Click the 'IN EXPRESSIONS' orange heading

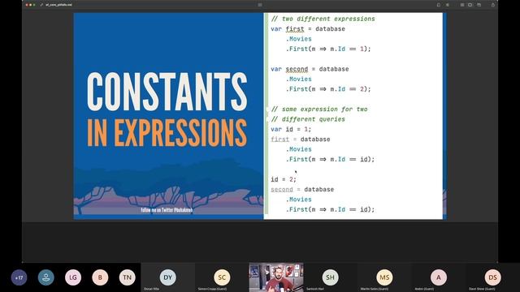(167, 133)
